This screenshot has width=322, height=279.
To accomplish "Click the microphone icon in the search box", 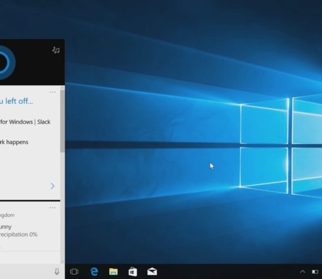I will (x=57, y=272).
